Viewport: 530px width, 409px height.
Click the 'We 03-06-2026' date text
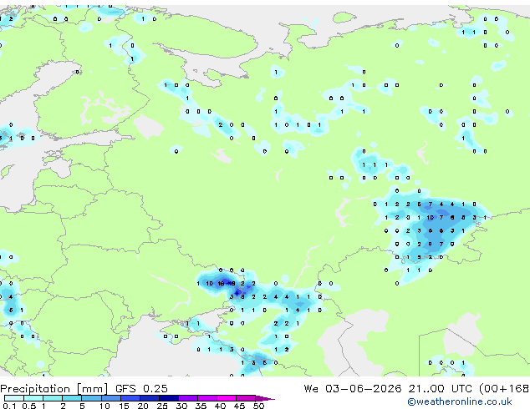click(x=353, y=389)
